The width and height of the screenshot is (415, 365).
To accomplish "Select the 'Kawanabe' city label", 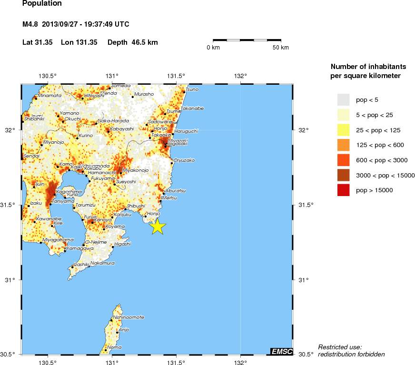I will tap(49, 219).
